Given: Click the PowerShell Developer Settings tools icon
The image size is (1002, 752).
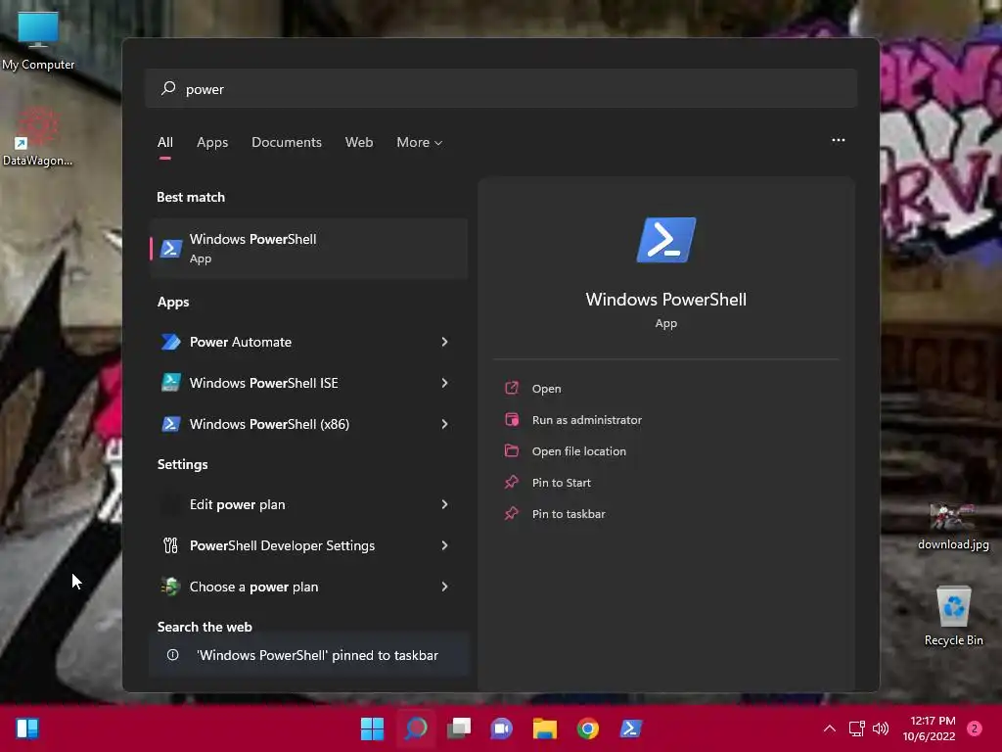Looking at the screenshot, I should tap(170, 545).
